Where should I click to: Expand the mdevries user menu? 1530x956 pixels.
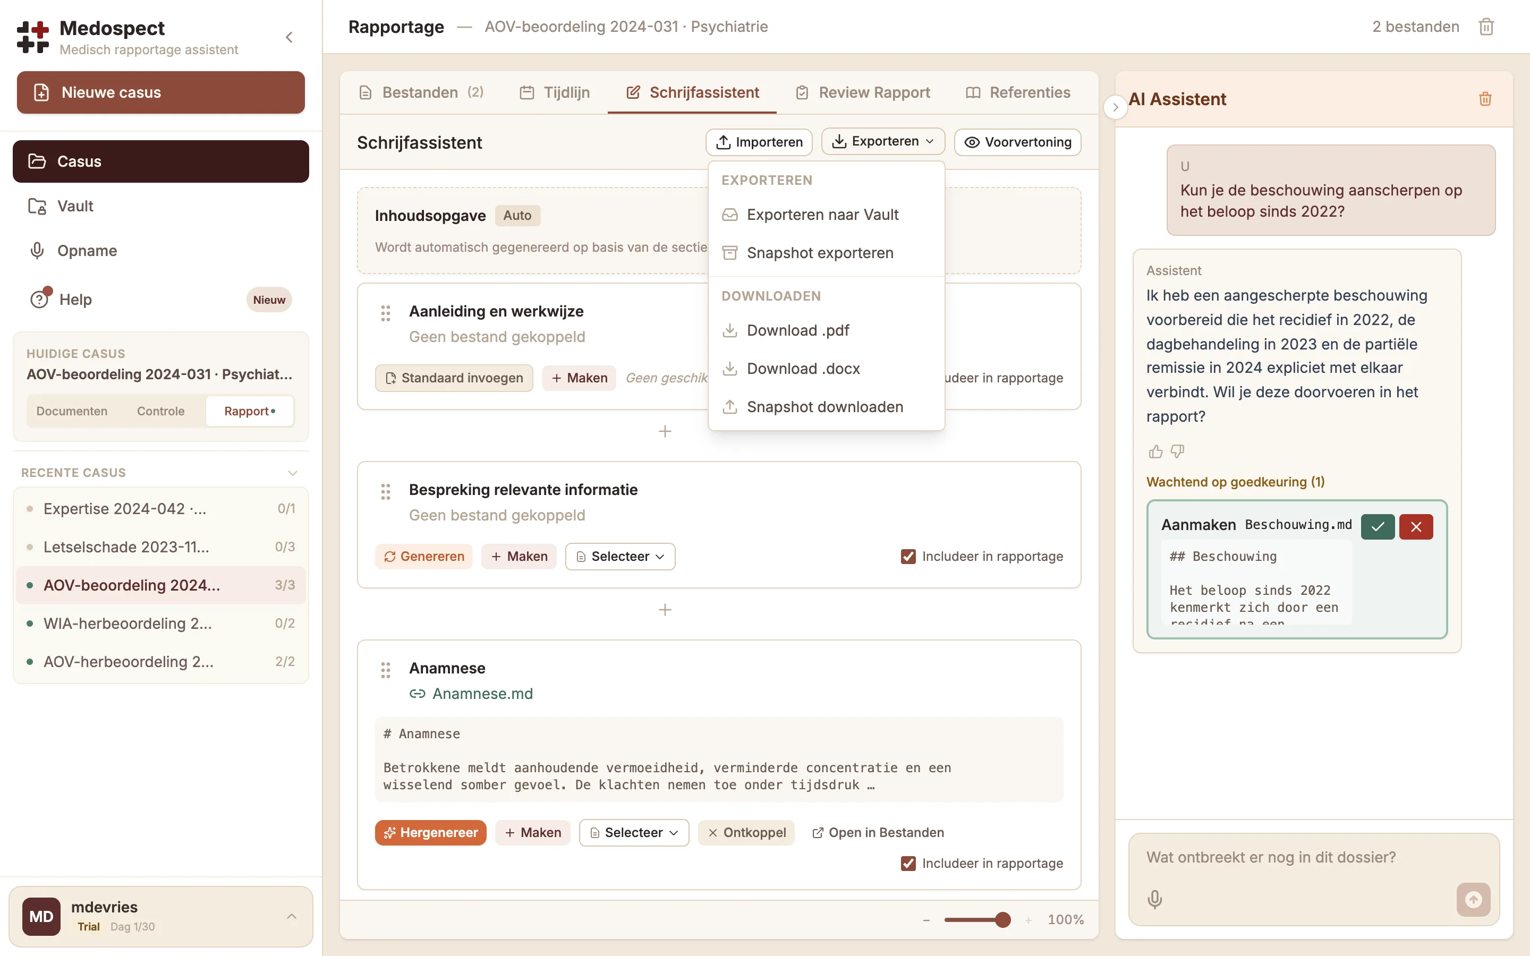point(292,916)
